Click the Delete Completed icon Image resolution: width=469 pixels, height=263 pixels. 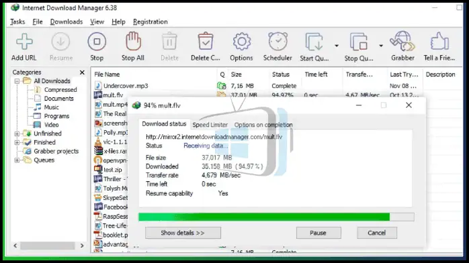[x=206, y=41]
